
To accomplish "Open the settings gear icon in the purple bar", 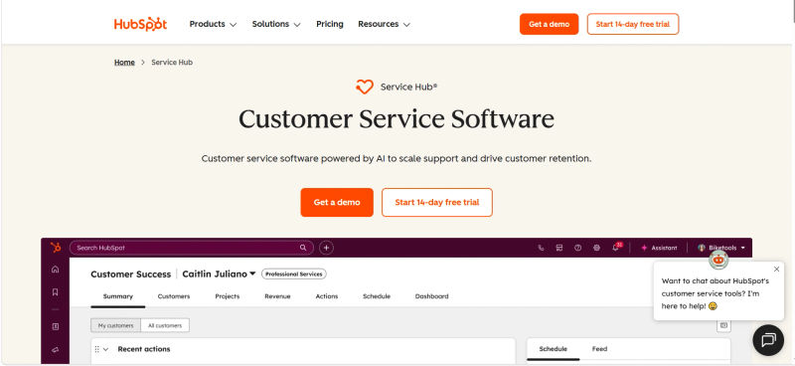I will (x=596, y=248).
